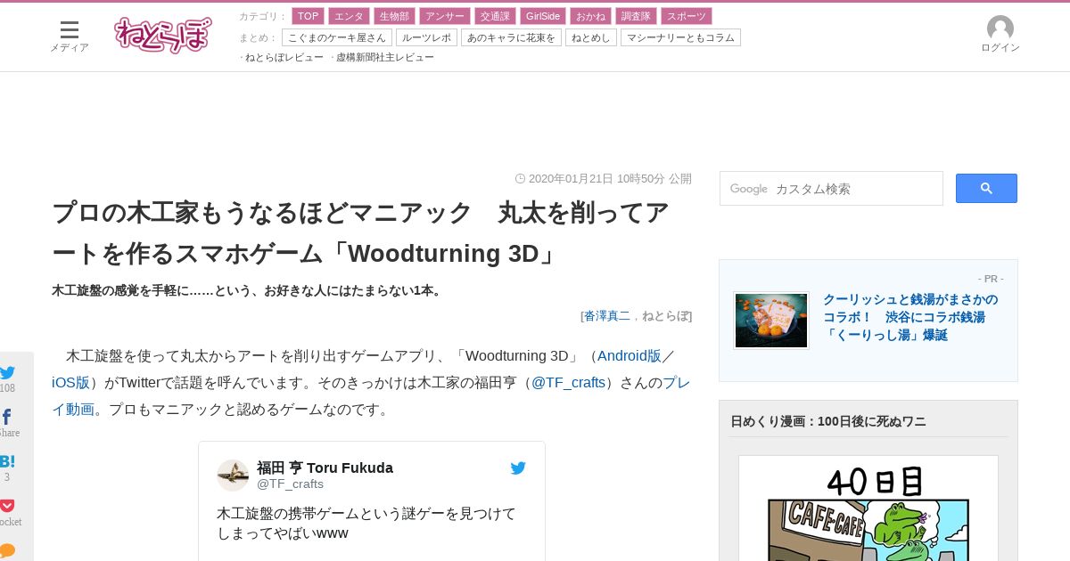Select the おかね category tab

[x=590, y=16]
